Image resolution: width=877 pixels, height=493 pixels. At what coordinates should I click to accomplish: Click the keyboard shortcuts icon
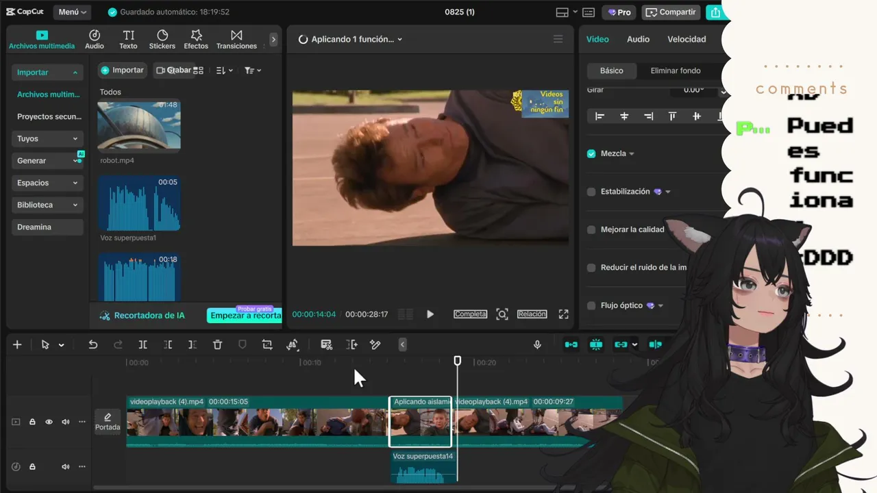[589, 12]
